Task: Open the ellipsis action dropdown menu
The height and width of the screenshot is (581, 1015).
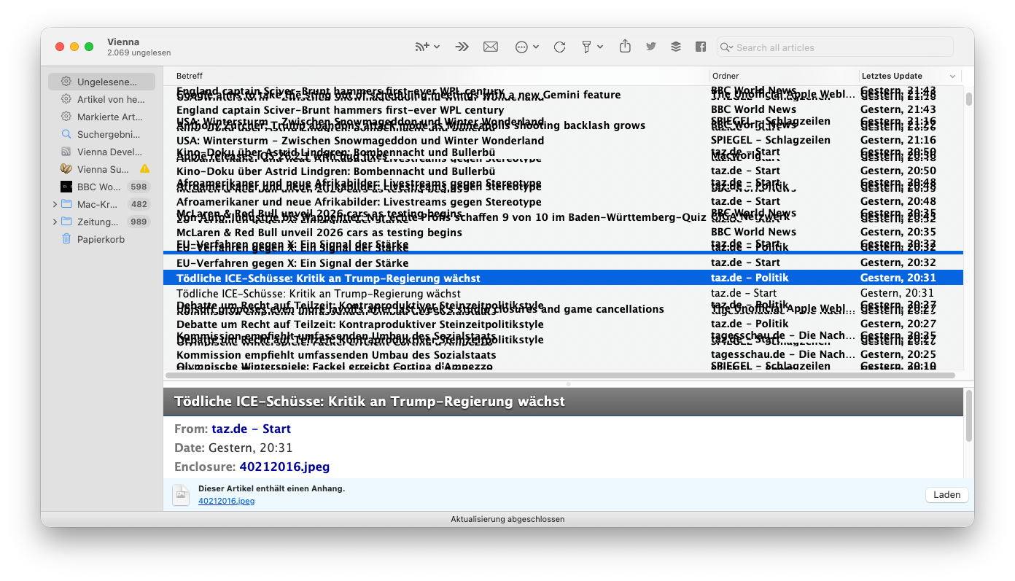Action: click(x=526, y=47)
